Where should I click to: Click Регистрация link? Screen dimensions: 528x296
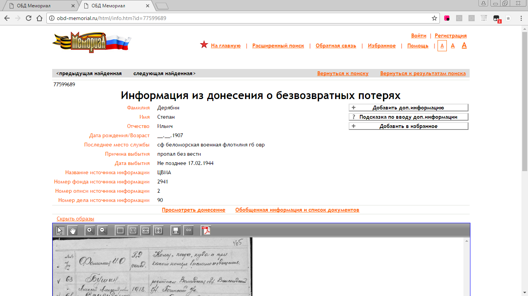coord(451,36)
